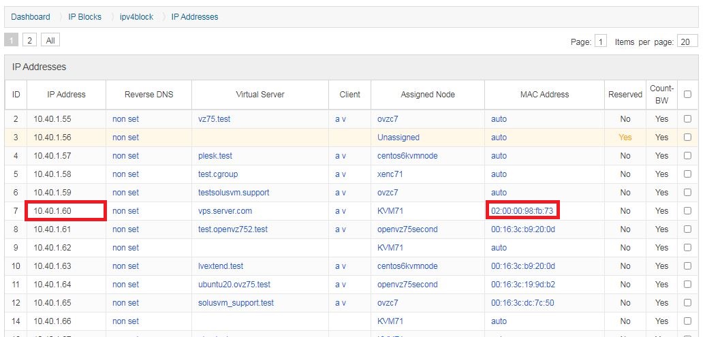Open virtual server vz75.test
705x337 pixels.
coord(215,119)
